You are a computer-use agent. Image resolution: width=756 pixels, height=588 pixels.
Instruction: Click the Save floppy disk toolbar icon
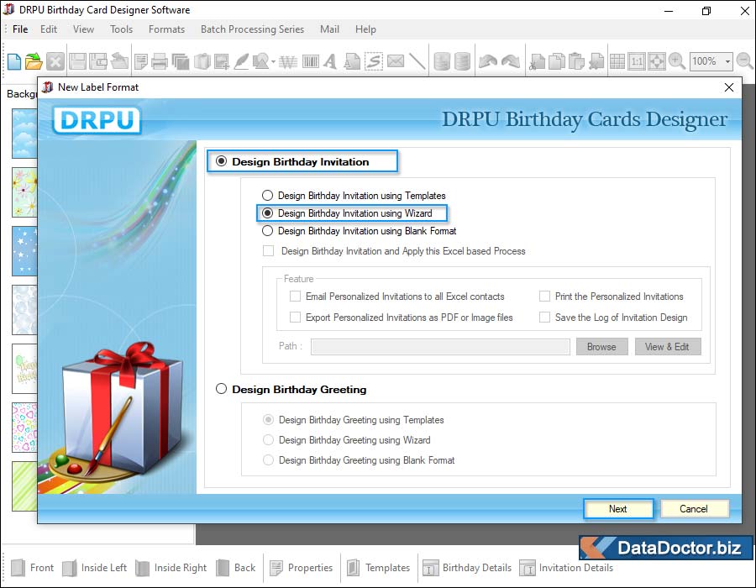tap(77, 61)
